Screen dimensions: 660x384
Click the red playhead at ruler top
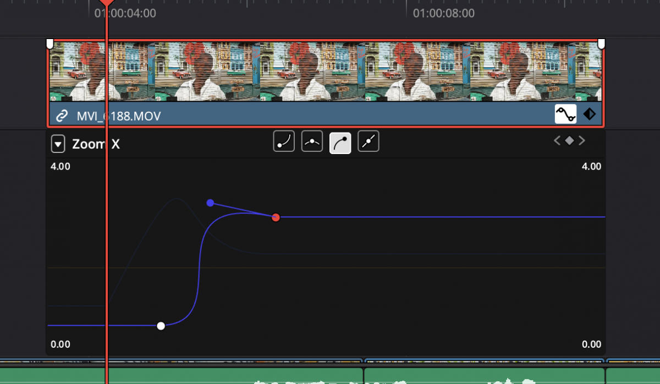106,3
